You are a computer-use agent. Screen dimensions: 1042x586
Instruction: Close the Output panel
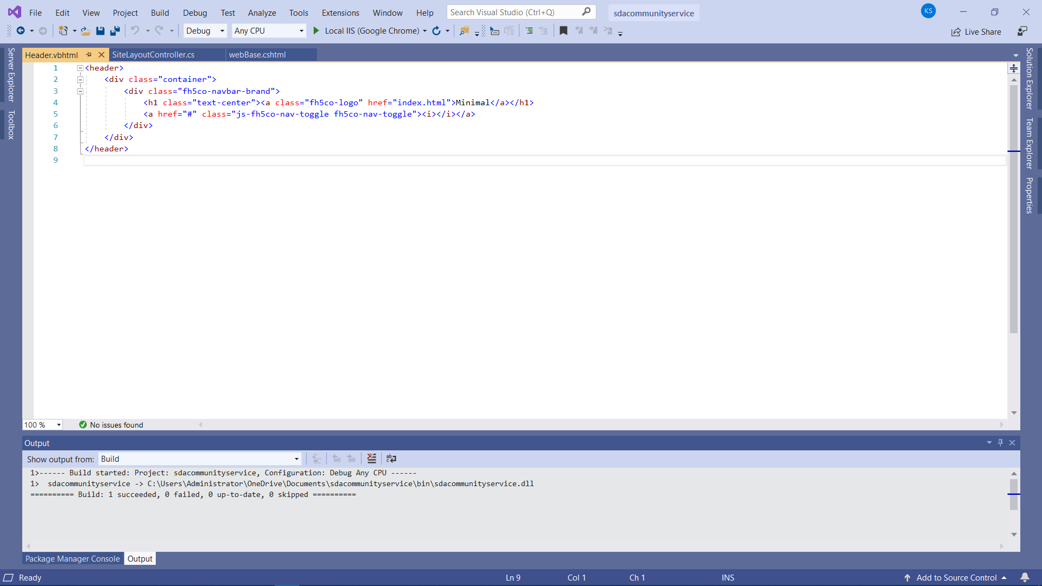[x=1012, y=443]
